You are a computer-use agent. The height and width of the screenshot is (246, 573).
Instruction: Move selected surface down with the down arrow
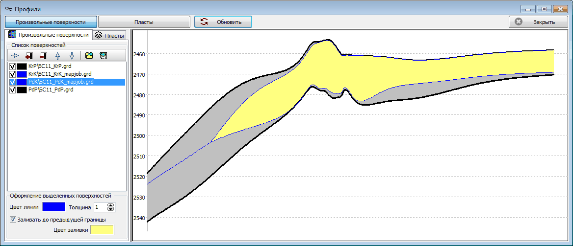[x=72, y=55]
